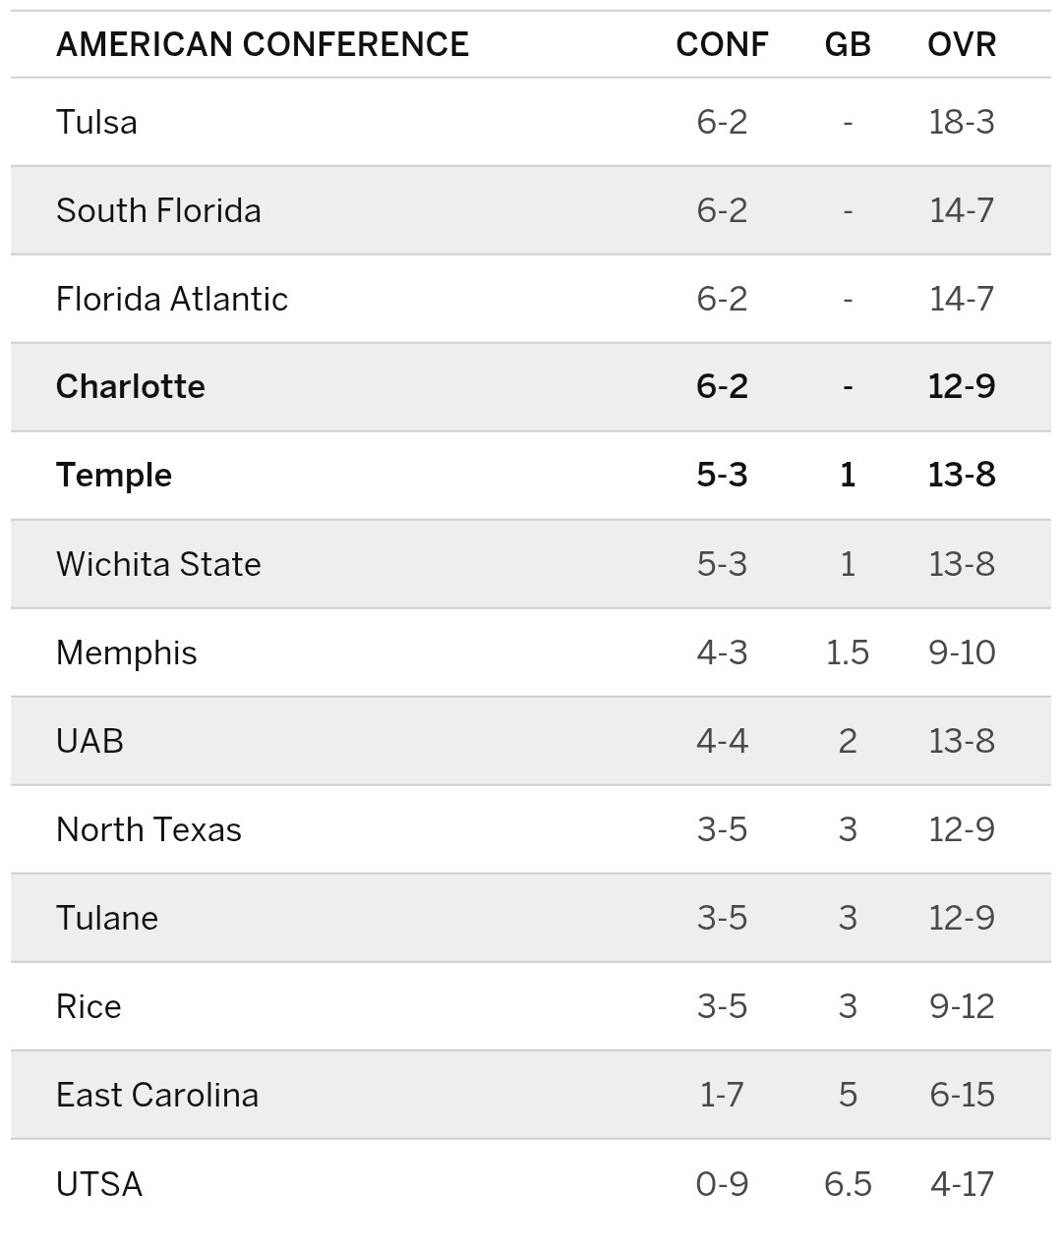Click UTSA's 0-9 conference record
This screenshot has height=1248, width=1062.
coord(722,1183)
